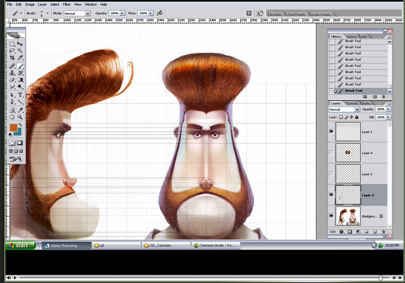Image resolution: width=405 pixels, height=283 pixels.
Task: Switch to the Eyedropper tool
Action: pos(20,110)
